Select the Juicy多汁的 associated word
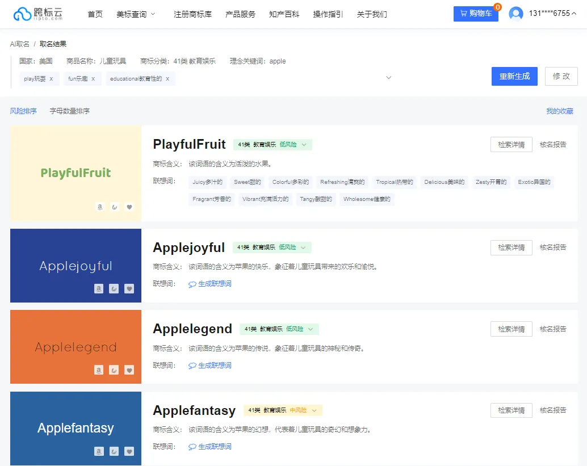This screenshot has height=466, width=587. (x=207, y=182)
